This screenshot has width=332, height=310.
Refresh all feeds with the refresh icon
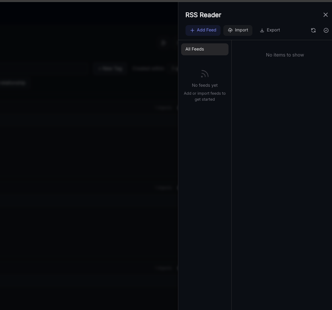point(313,30)
